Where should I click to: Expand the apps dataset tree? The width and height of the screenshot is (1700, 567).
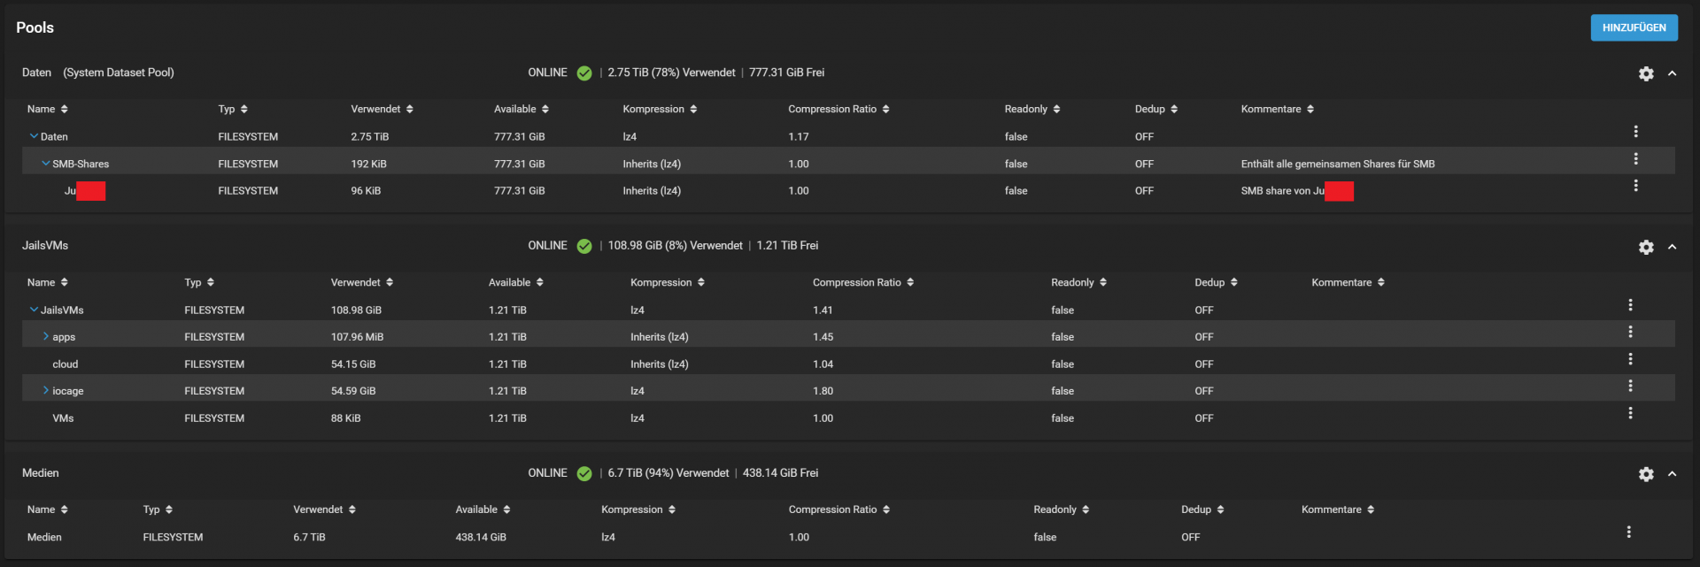(46, 336)
